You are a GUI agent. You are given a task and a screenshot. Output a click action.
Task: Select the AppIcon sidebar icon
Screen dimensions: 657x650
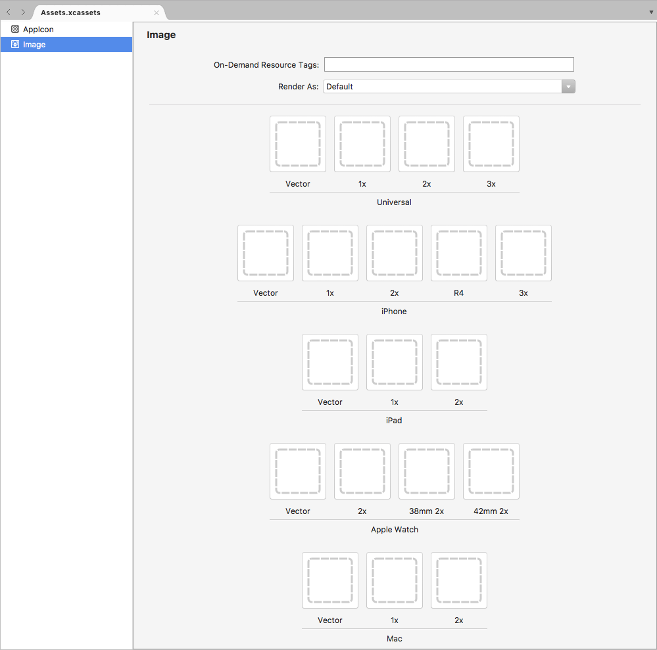(14, 29)
